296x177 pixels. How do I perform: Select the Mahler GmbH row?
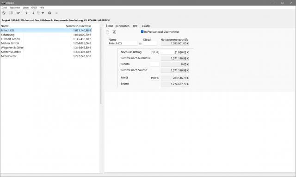click(x=46, y=43)
